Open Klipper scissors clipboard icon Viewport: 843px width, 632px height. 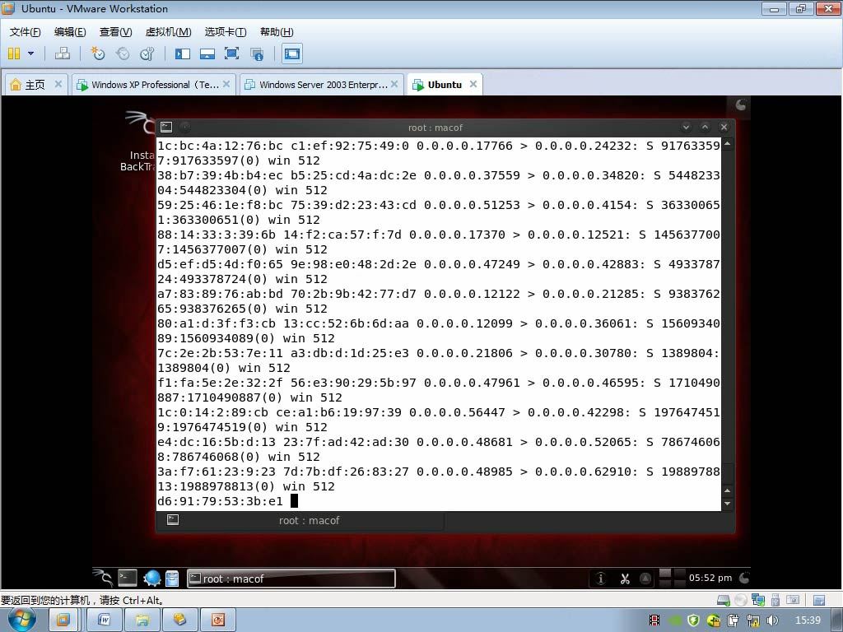[625, 579]
